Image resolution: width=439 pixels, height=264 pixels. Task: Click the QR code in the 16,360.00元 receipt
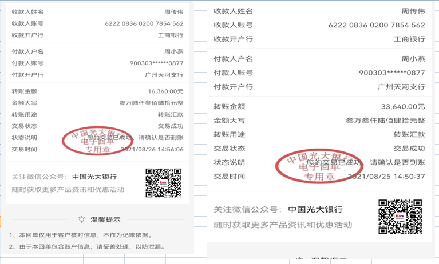163,183
